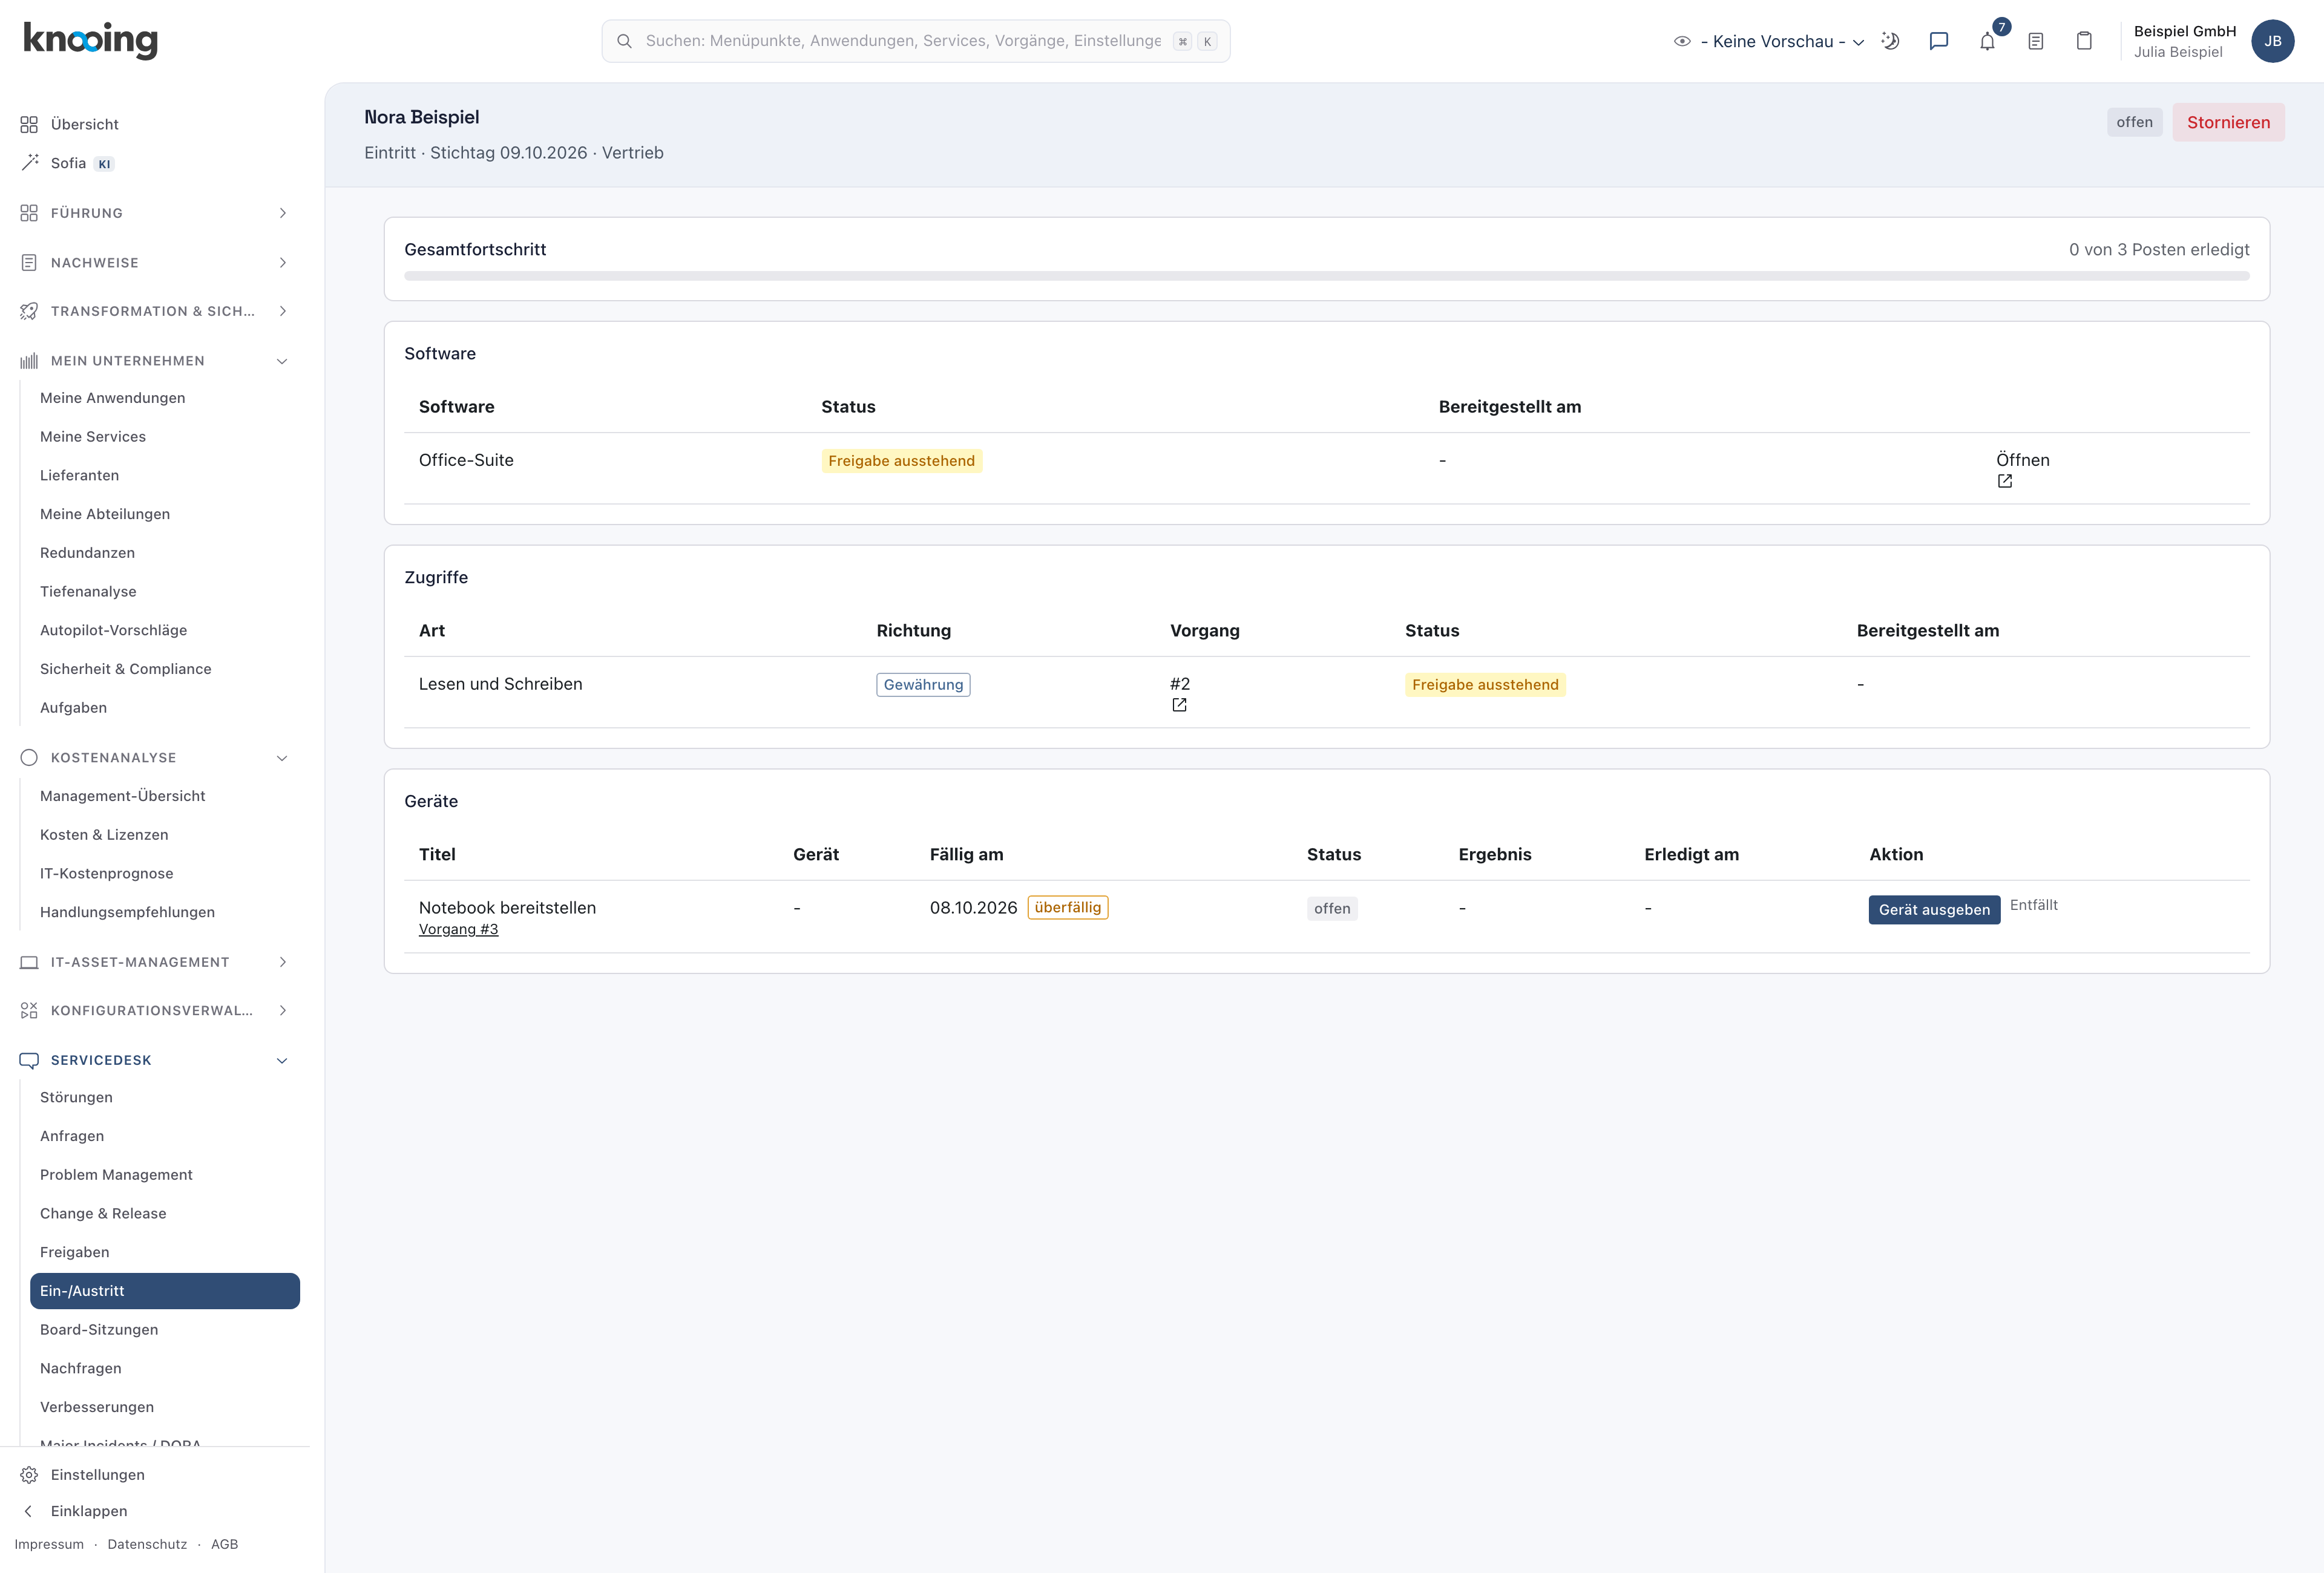This screenshot has width=2324, height=1573.
Task: Click the knooing logo
Action: pyautogui.click(x=90, y=40)
